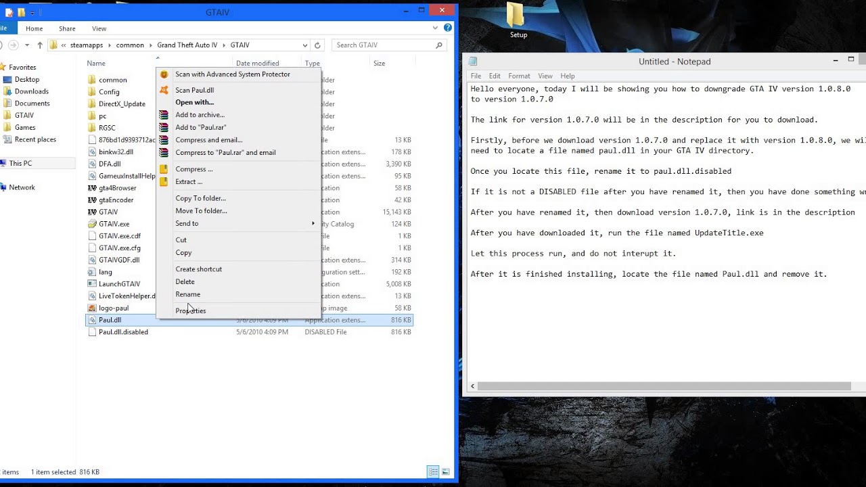Select the binkw32.dll file
This screenshot has width=866, height=487.
click(116, 152)
